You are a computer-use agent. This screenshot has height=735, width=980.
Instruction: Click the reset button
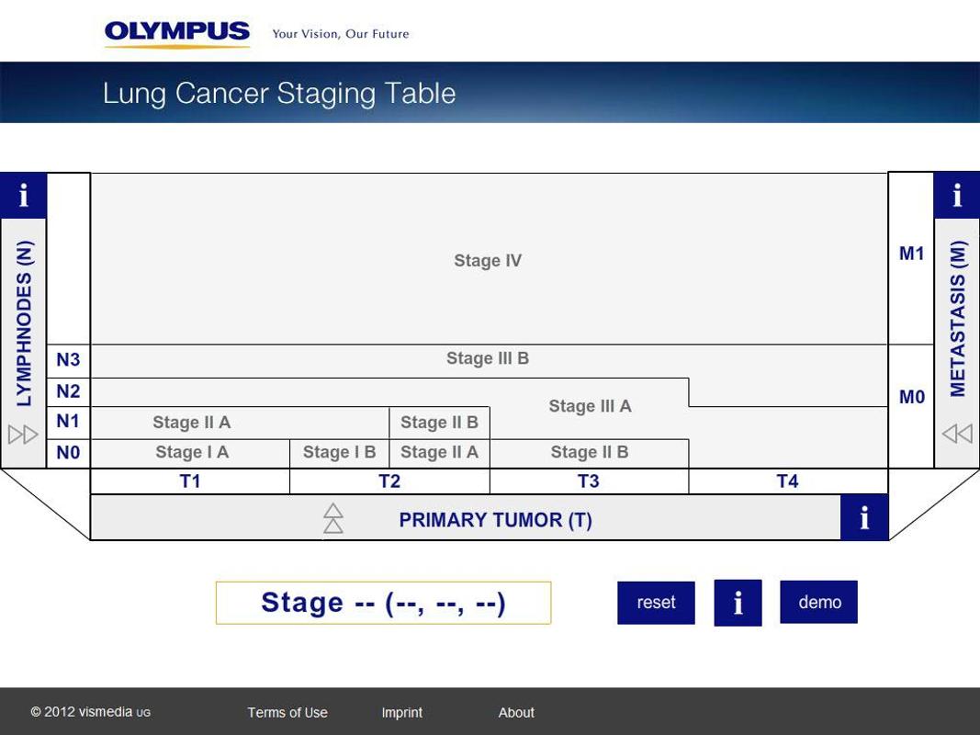pos(657,603)
